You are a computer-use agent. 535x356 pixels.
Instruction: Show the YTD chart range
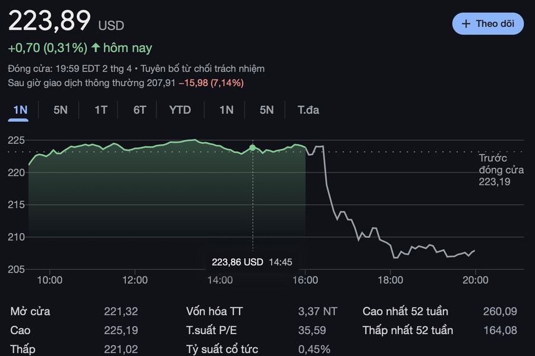(x=180, y=110)
